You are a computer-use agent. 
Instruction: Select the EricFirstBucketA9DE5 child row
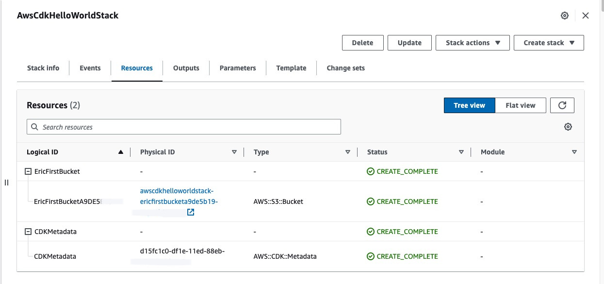301,201
